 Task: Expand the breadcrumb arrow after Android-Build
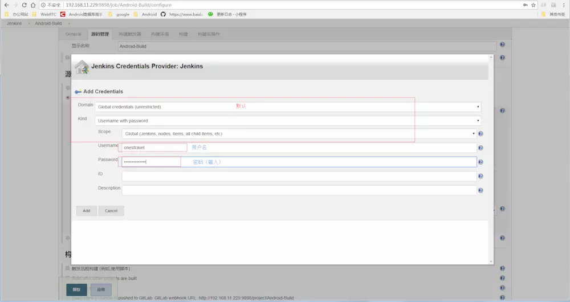click(69, 23)
